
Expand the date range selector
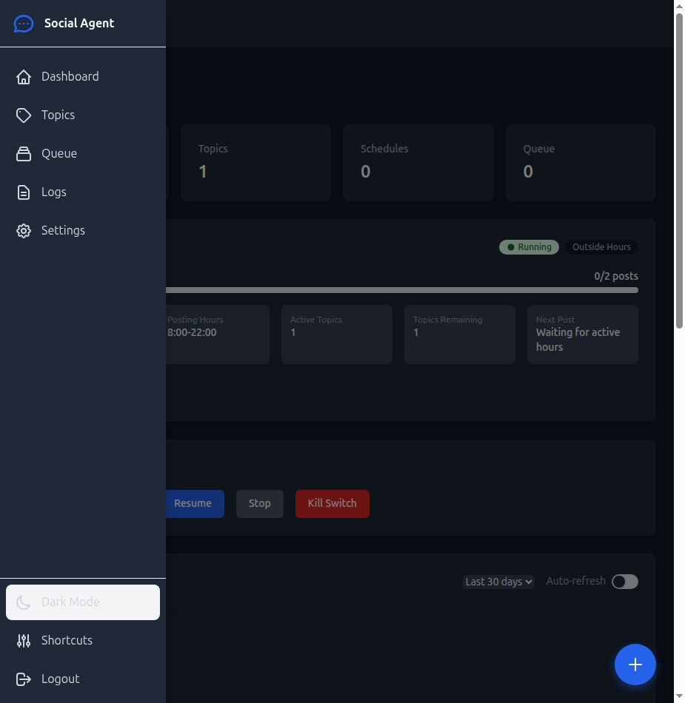click(498, 582)
